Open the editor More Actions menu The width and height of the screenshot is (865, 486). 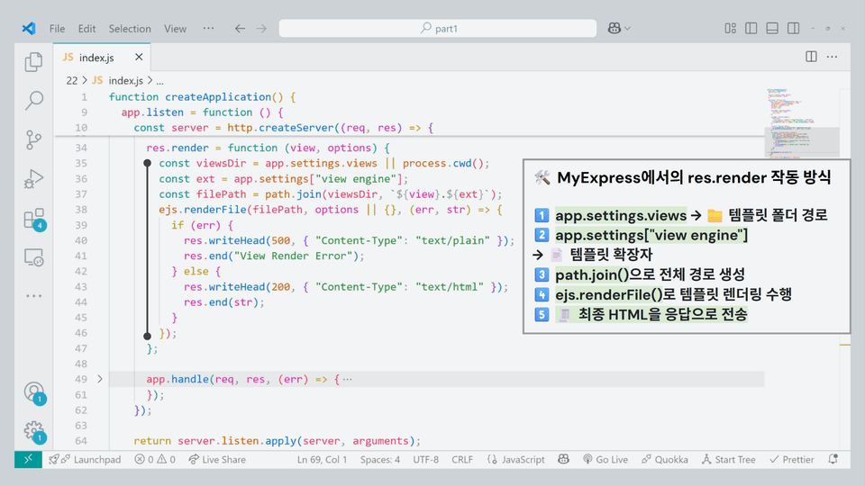pos(832,57)
